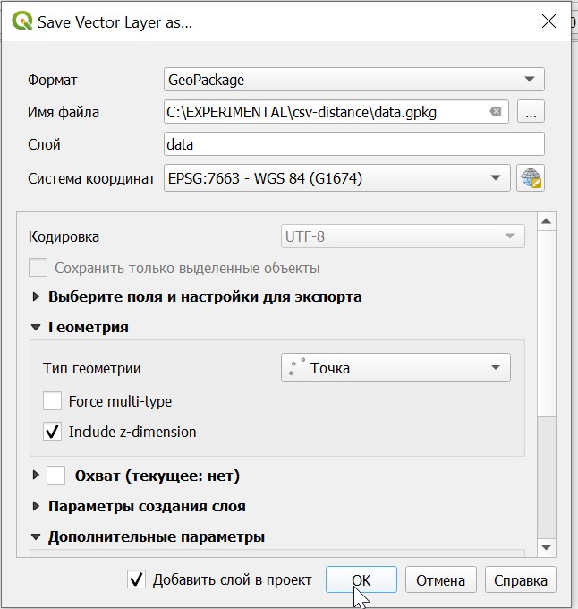Close the Save Vector Layer dialog
Image resolution: width=578 pixels, height=609 pixels.
pyautogui.click(x=548, y=21)
